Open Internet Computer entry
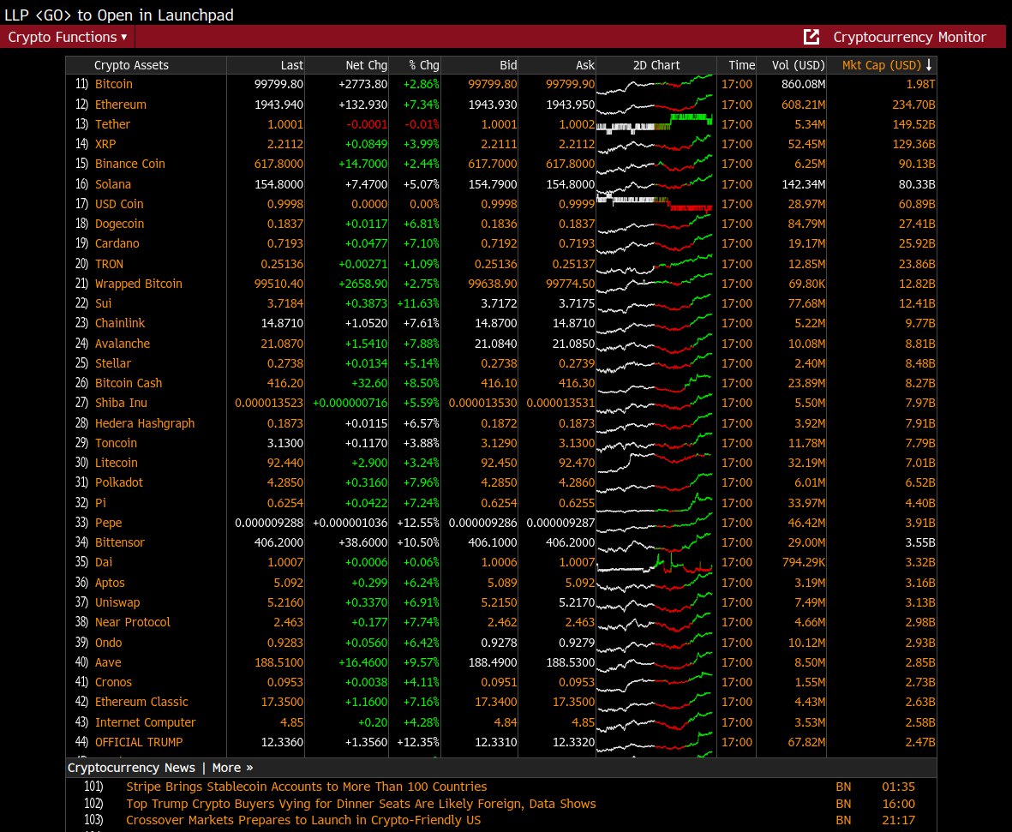This screenshot has height=832, width=1012. [145, 722]
